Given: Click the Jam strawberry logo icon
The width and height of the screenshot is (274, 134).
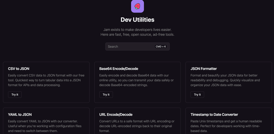Looking at the screenshot, I should click(x=137, y=6).
